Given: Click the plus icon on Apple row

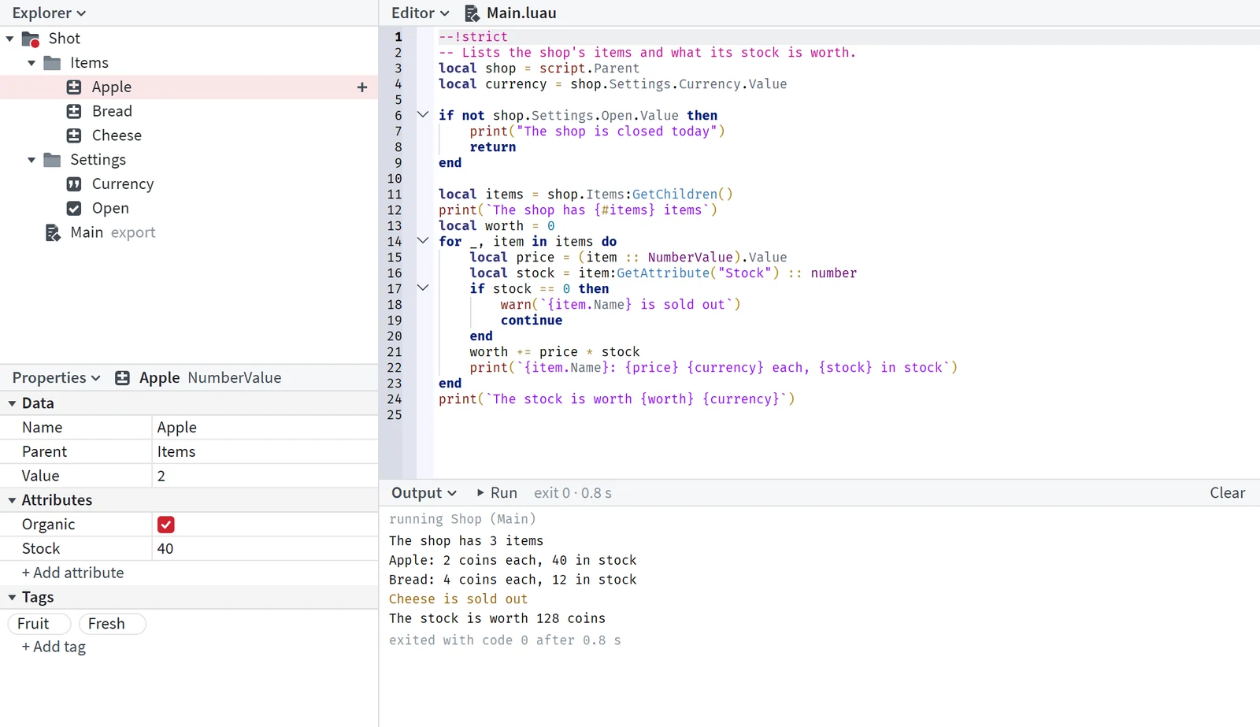Looking at the screenshot, I should coord(362,87).
